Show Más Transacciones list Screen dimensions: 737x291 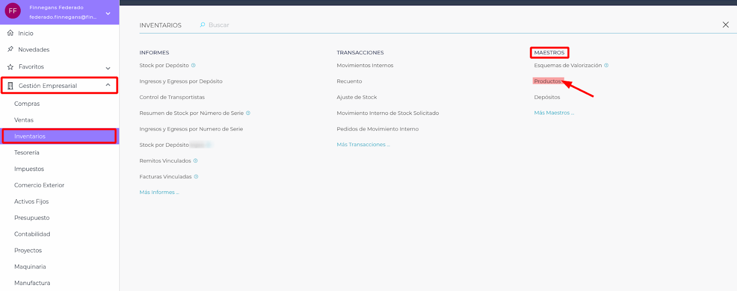(x=363, y=145)
